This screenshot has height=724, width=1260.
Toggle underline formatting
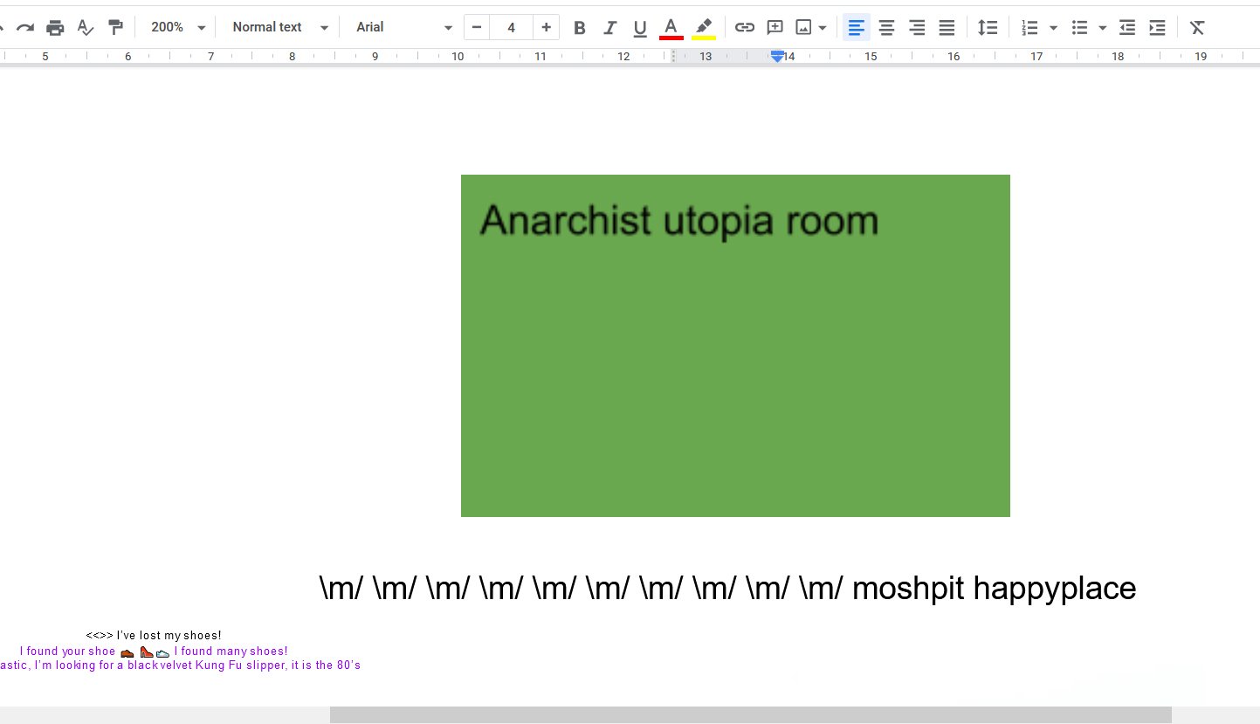click(x=640, y=27)
